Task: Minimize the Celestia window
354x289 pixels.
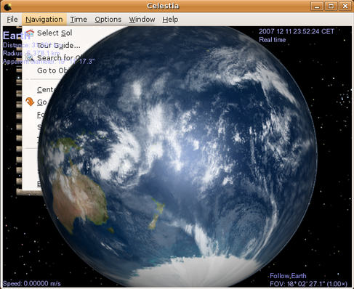Action: click(317, 6)
